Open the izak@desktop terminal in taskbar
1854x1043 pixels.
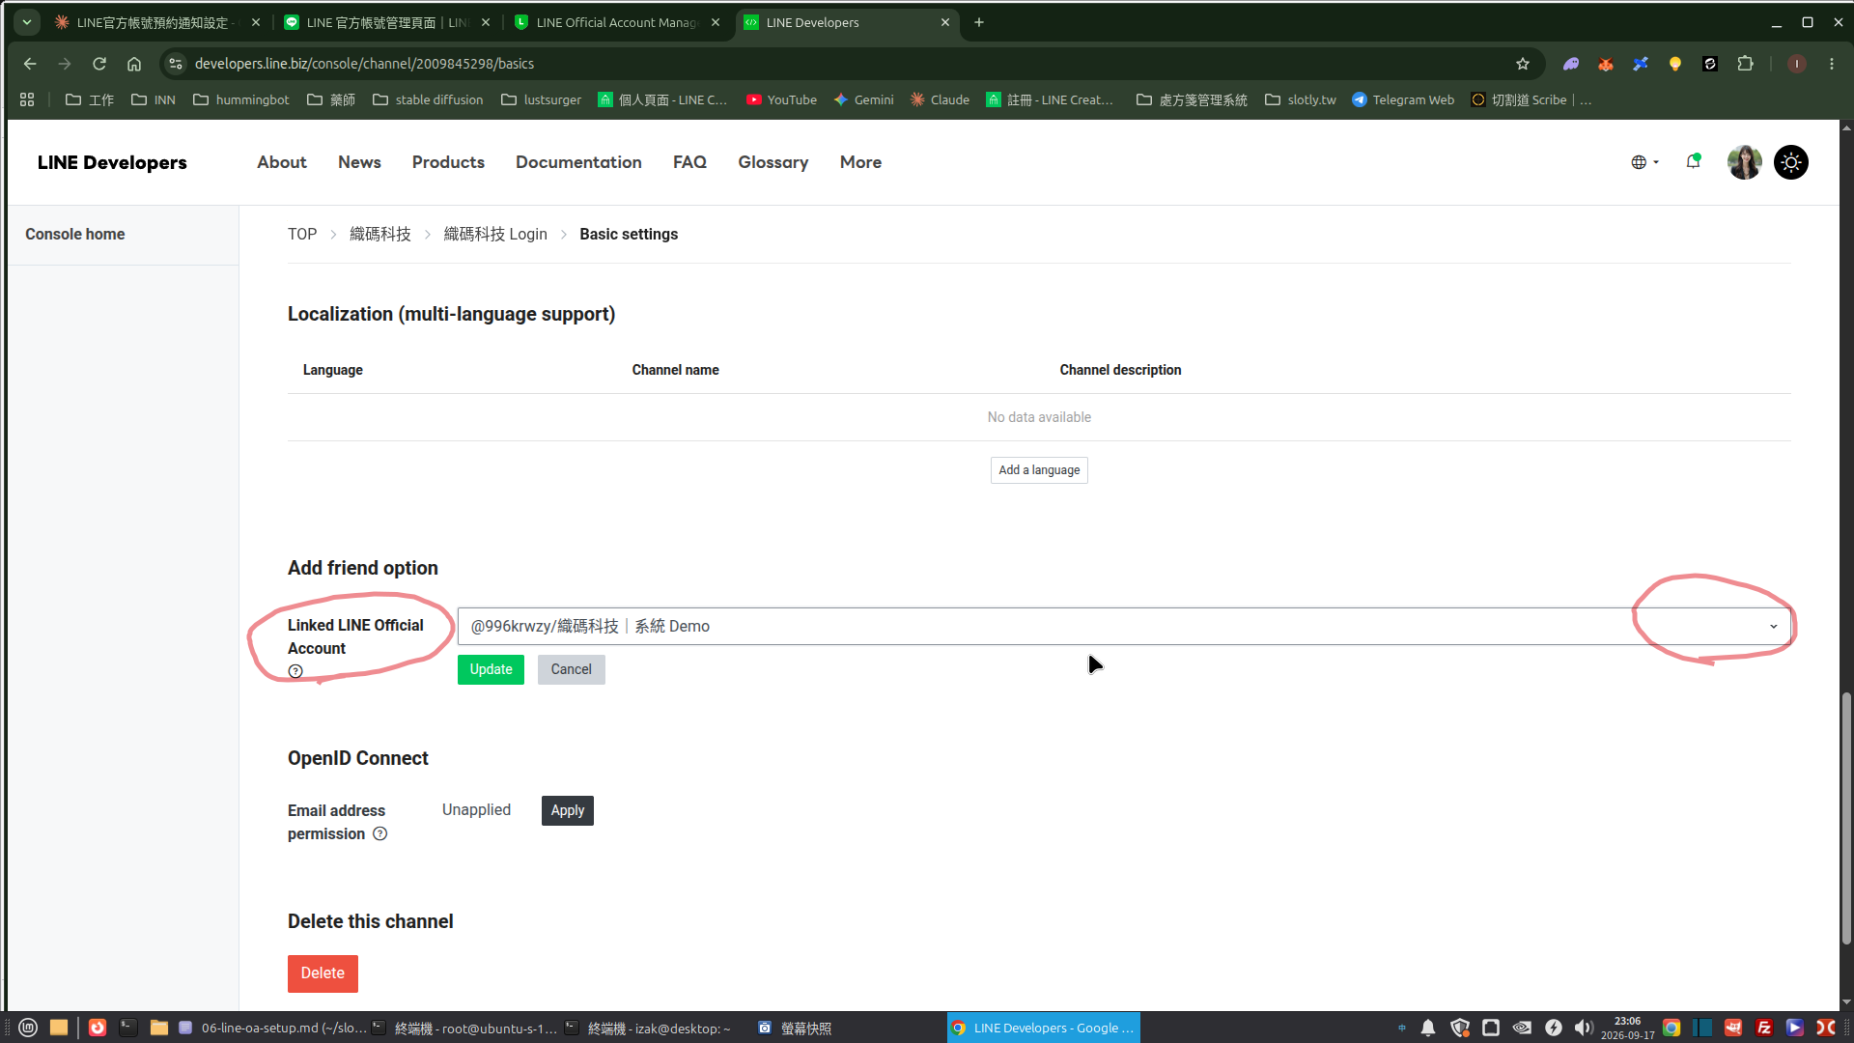649,1029
